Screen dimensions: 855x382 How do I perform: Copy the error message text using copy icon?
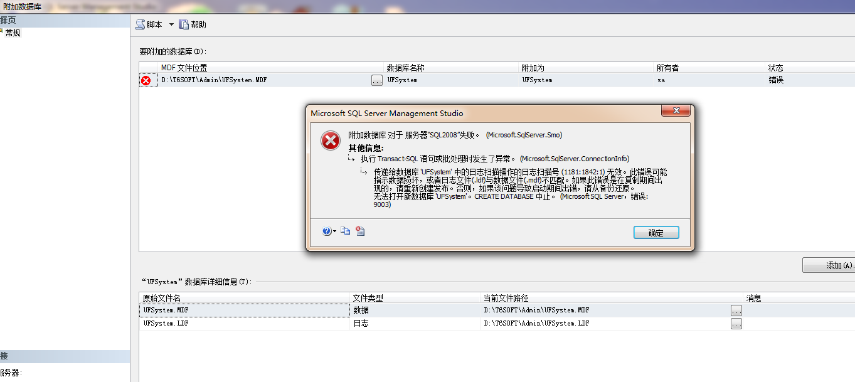tap(345, 231)
